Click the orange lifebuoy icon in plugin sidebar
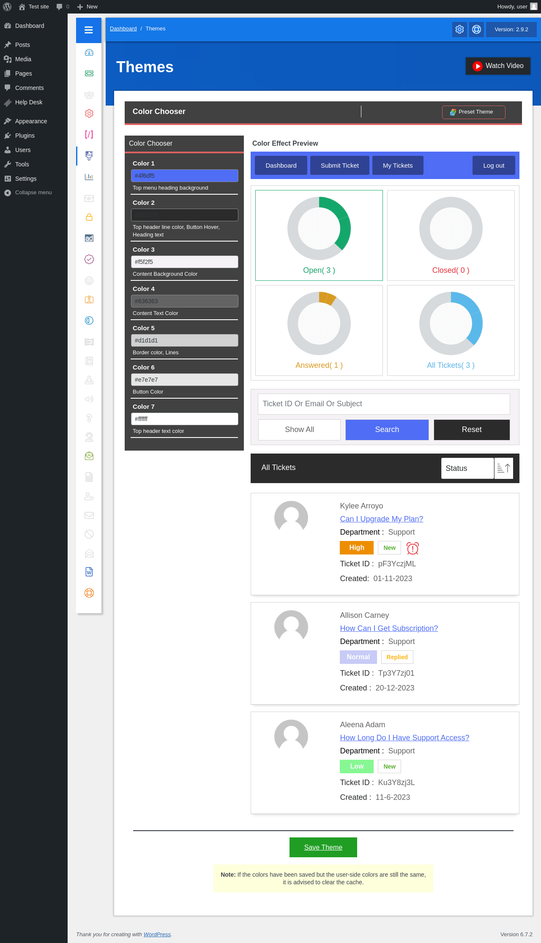 tap(89, 593)
